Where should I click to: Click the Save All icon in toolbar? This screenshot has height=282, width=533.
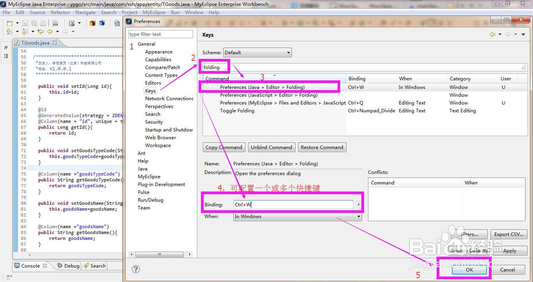coord(34,23)
